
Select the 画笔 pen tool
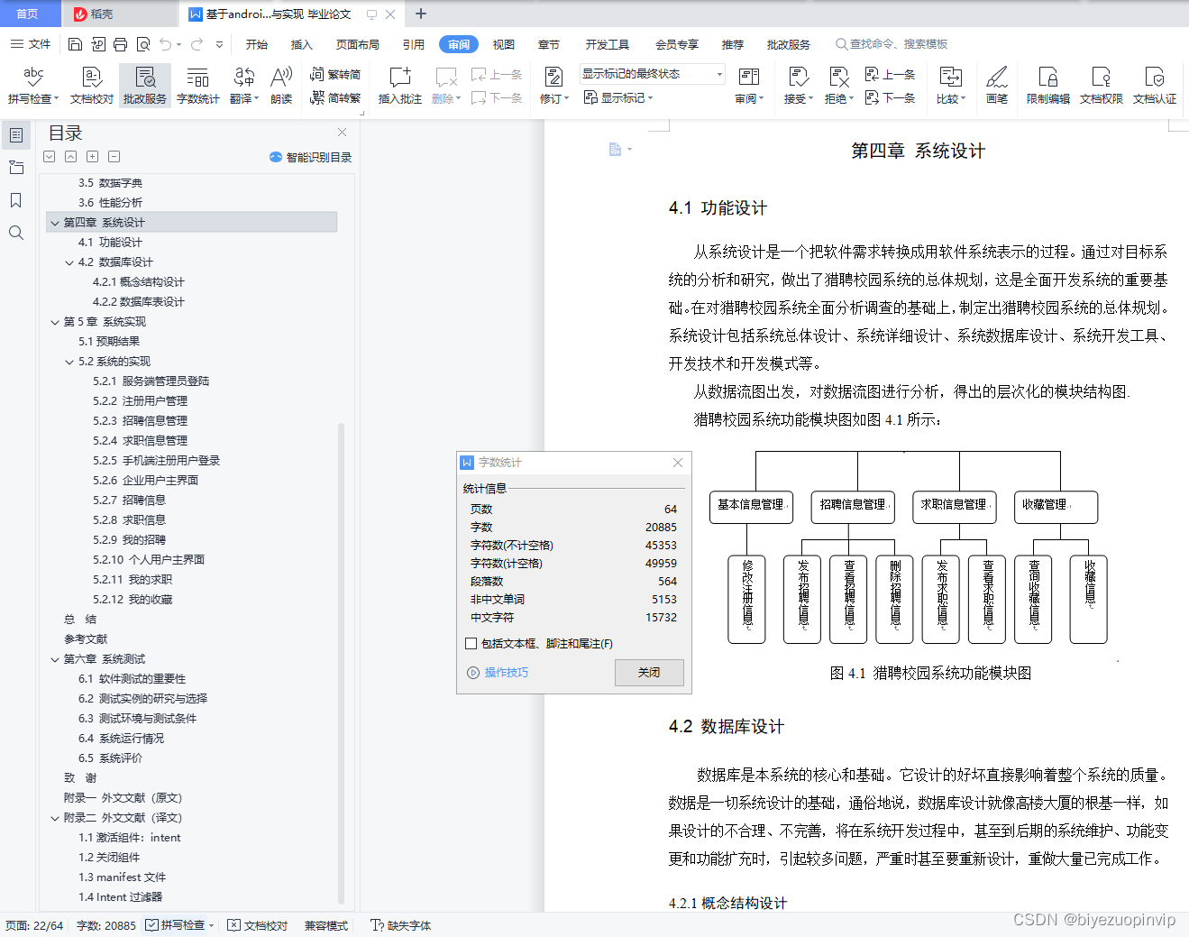[997, 85]
